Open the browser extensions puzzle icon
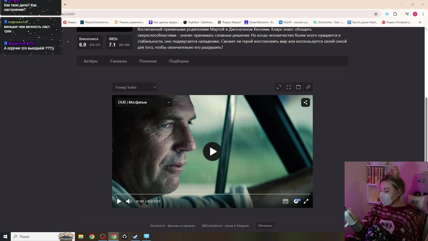 [x=395, y=14]
